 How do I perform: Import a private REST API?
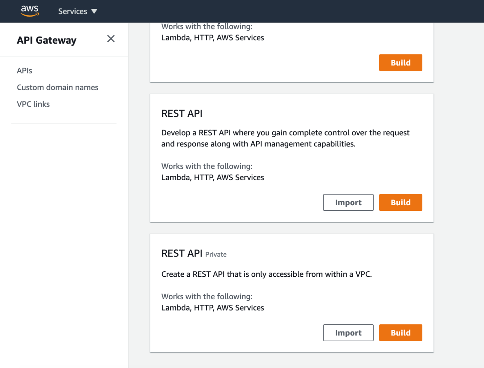(x=348, y=333)
